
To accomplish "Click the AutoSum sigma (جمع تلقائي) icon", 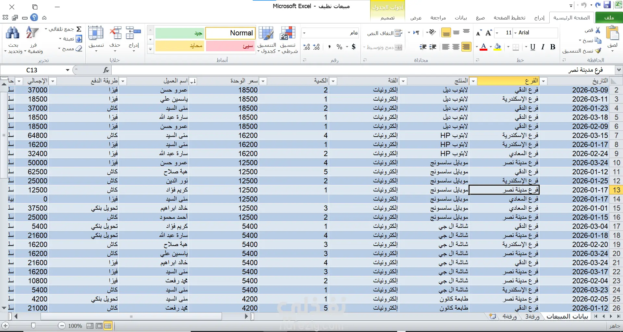I will pyautogui.click(x=79, y=29).
